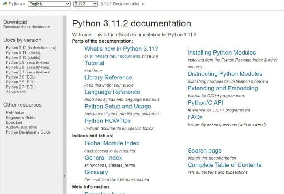
Task: Open the Glossary link
Action: 96,172
